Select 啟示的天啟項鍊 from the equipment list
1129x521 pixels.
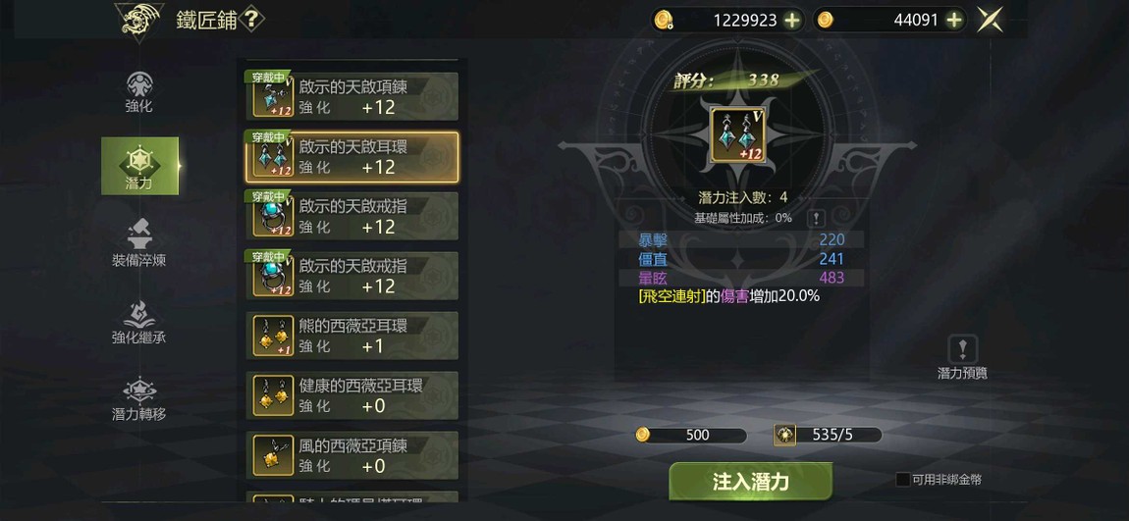coord(352,96)
